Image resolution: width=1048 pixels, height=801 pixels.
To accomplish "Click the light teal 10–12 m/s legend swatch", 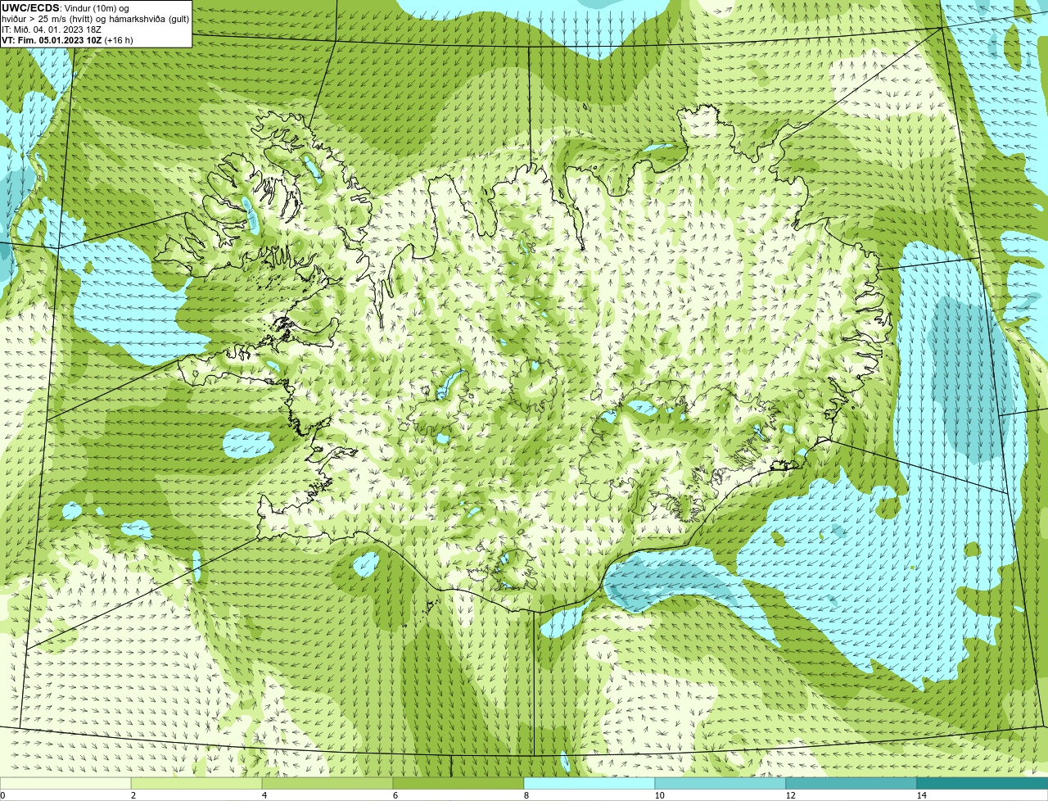I will [x=720, y=783].
